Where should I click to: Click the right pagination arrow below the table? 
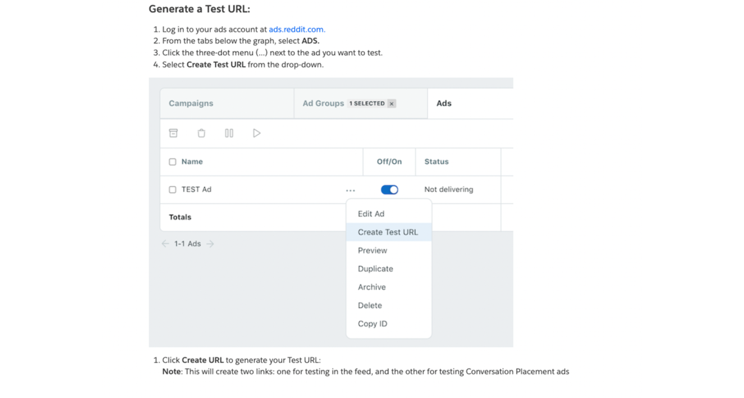[210, 243]
